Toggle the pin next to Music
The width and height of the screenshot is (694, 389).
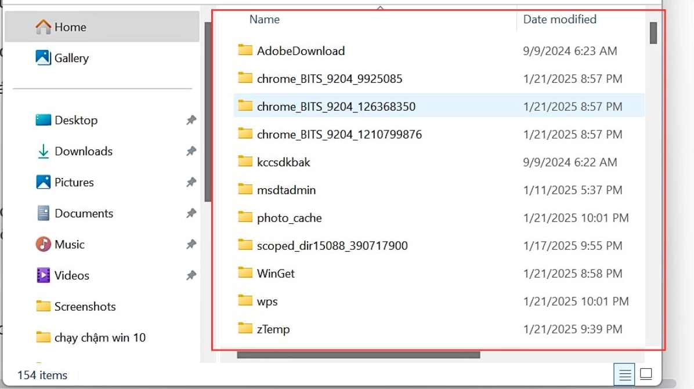pyautogui.click(x=191, y=245)
